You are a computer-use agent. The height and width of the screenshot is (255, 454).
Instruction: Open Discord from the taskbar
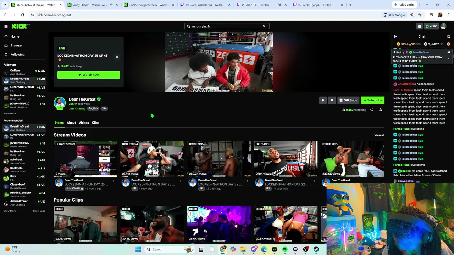[x=254, y=249]
